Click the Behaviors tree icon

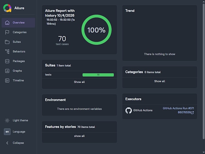pos(7,51)
